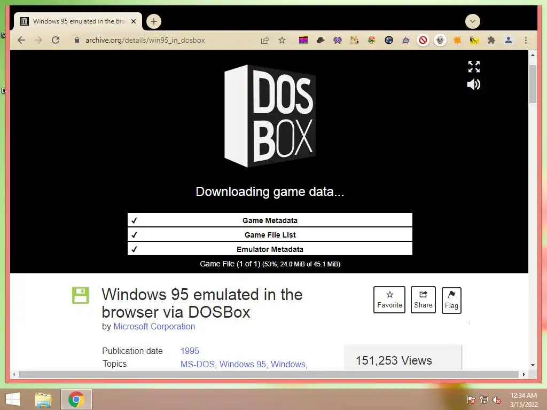Click the scroll down arrow

(x=533, y=365)
